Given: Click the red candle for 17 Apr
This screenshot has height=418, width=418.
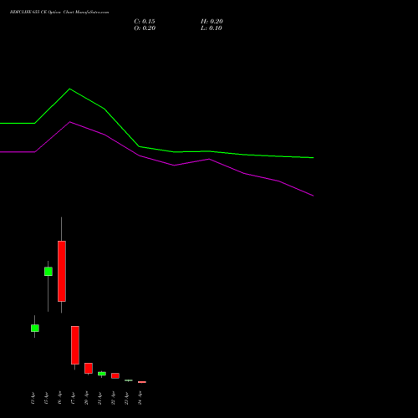Looking at the screenshot, I should click(x=75, y=345).
